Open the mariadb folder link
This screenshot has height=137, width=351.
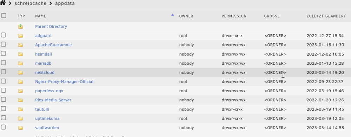pyautogui.click(x=43, y=63)
